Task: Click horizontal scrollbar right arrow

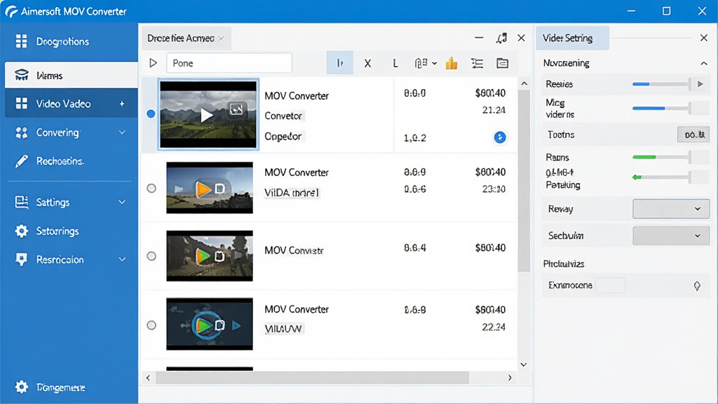Action: [x=510, y=378]
